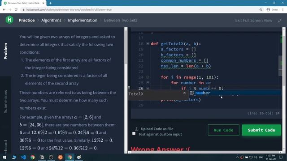The height and width of the screenshot is (161, 287).
Task: Open Chrome three-dot menu
Action: 283,10
